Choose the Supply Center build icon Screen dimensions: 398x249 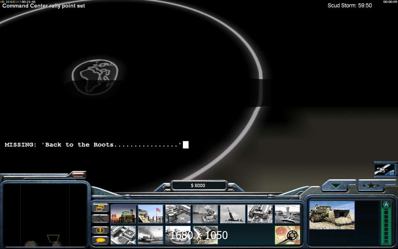(x=178, y=214)
